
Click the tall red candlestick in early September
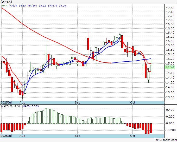(88, 44)
